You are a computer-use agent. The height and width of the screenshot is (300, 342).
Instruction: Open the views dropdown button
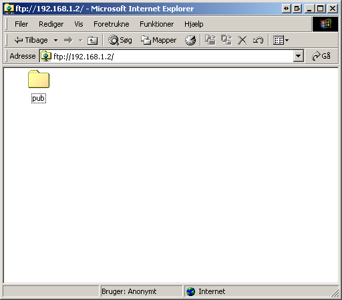281,40
